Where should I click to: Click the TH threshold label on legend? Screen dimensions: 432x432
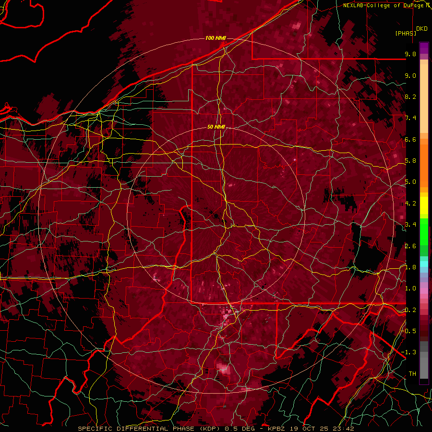click(412, 373)
